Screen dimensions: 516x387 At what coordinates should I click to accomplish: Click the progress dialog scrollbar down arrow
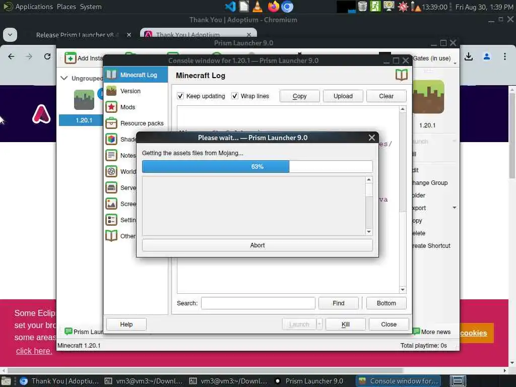369,232
